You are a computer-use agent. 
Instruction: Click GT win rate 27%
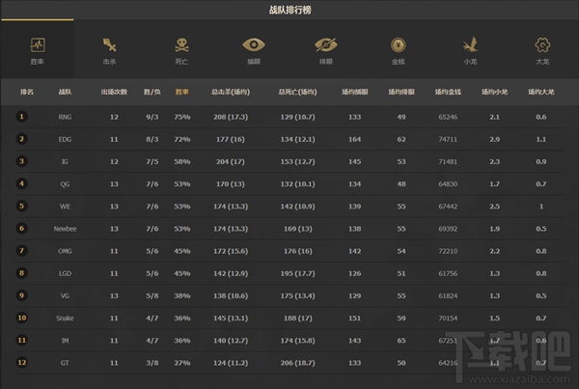(x=182, y=363)
